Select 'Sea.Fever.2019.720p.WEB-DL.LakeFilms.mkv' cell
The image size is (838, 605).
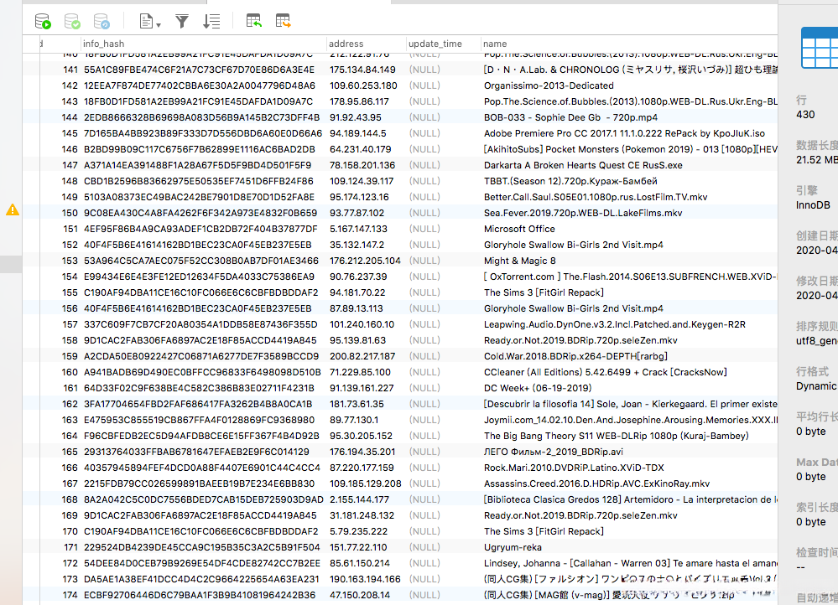click(583, 213)
